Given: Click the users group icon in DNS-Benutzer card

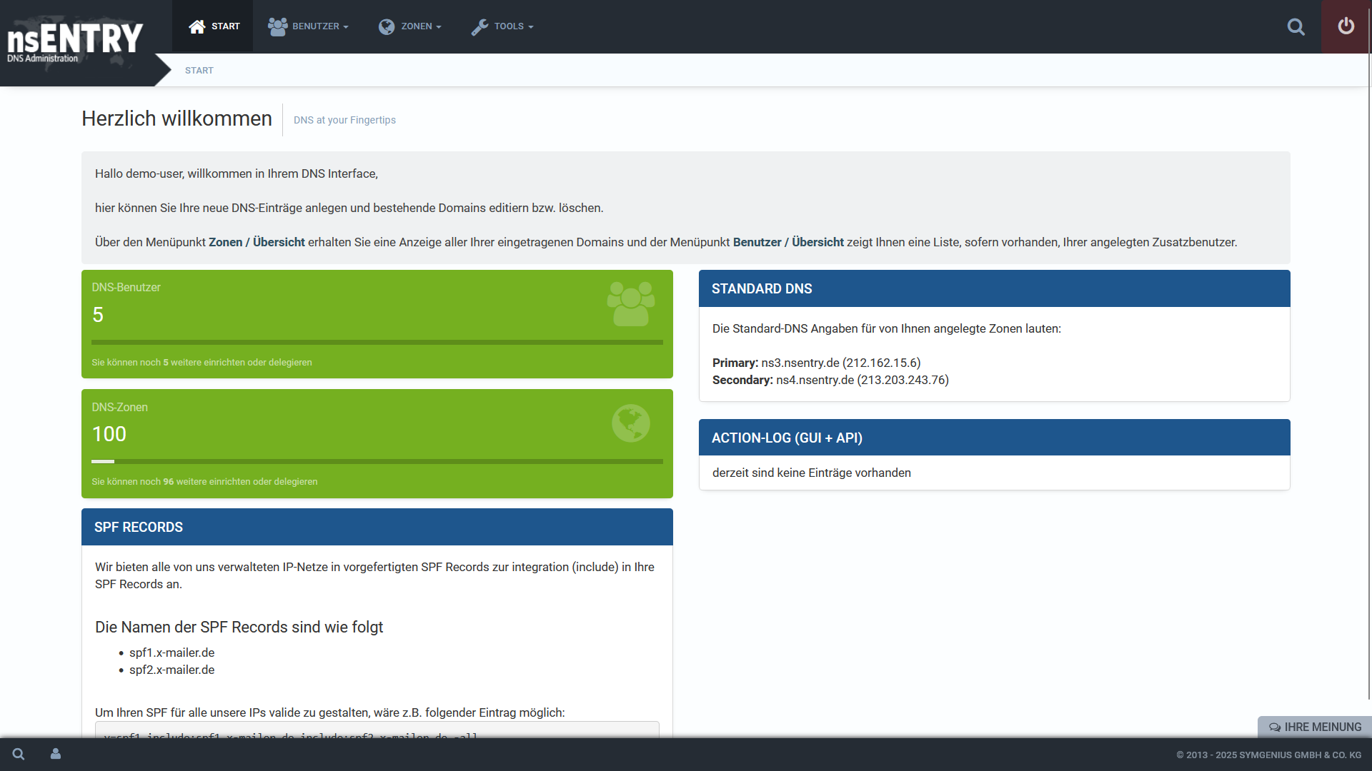Looking at the screenshot, I should 630,304.
